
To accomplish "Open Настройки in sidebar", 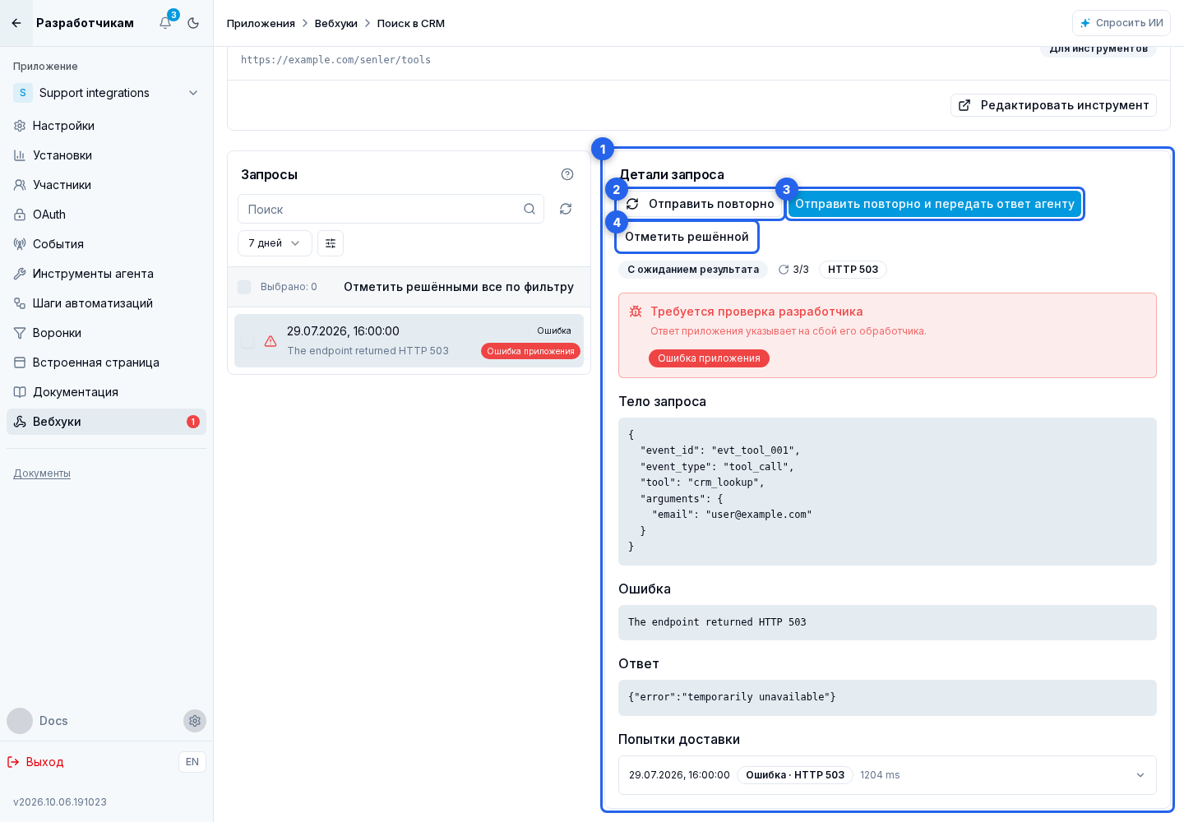I will [106, 126].
